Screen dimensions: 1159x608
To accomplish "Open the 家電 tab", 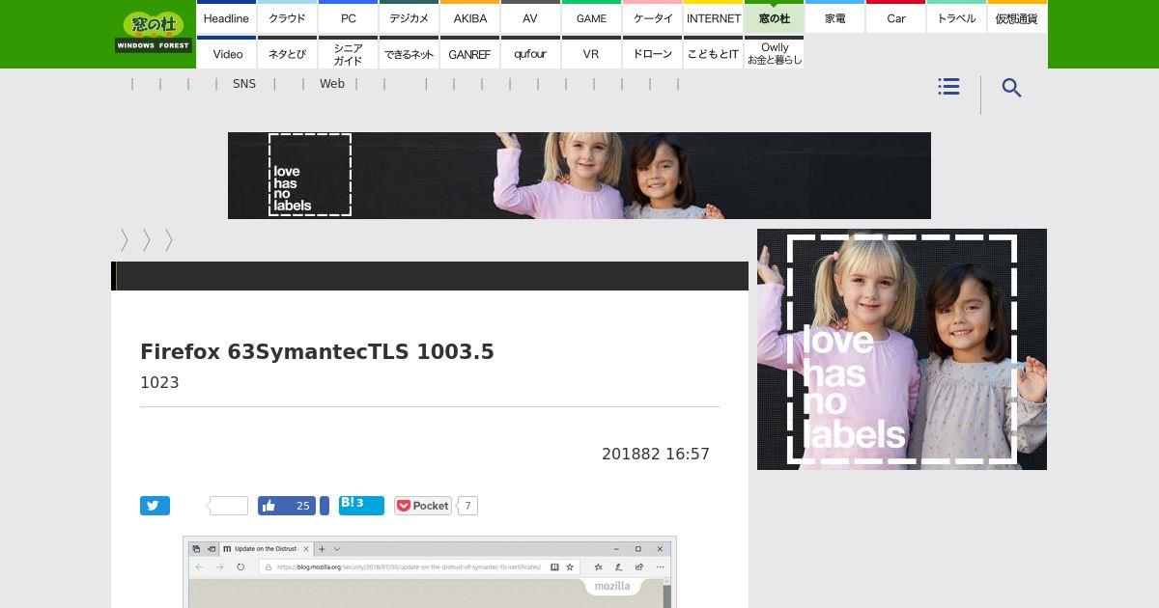I will 834,17.
